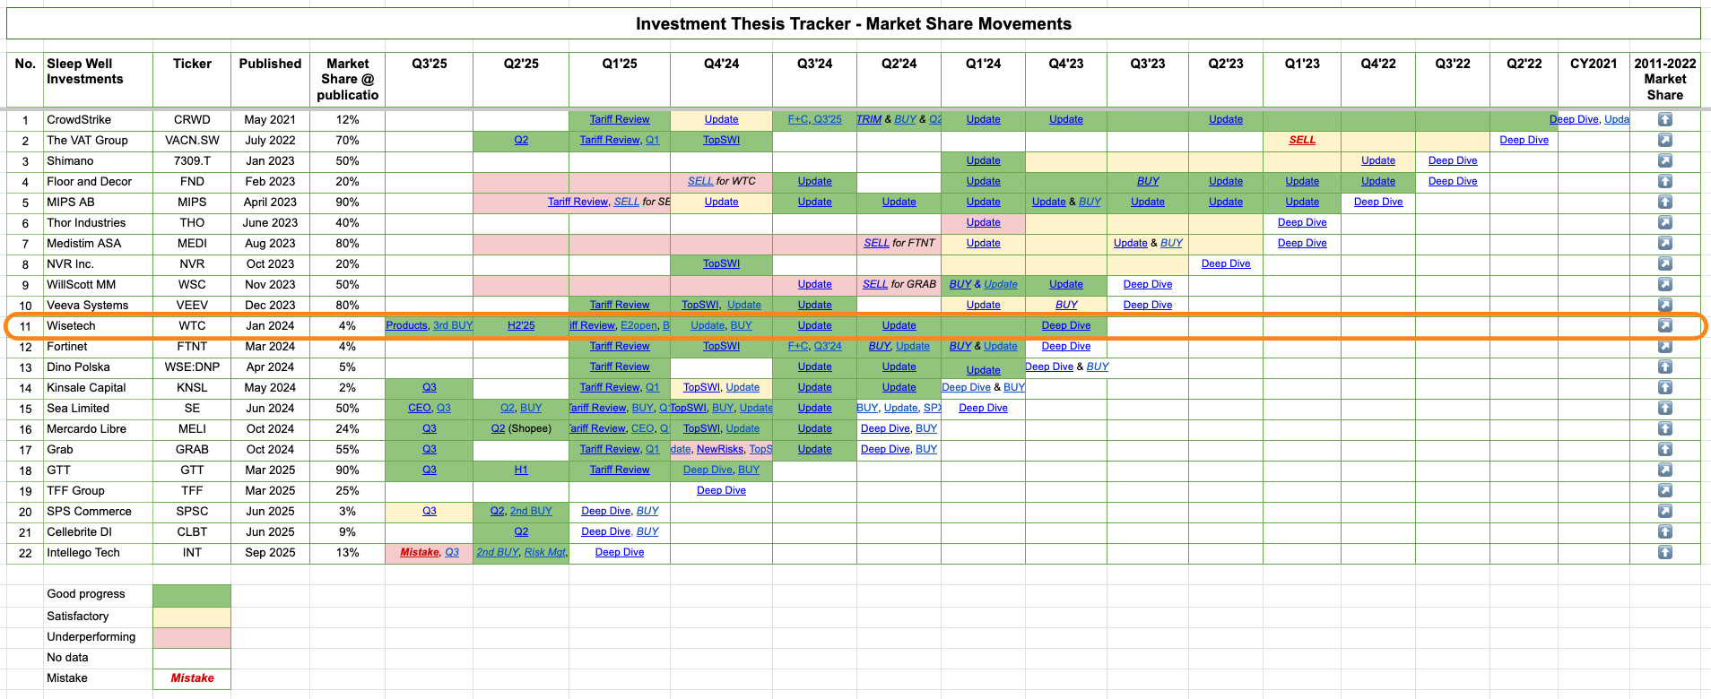Open SPS Commerce 2nd BUY link

coord(531,511)
